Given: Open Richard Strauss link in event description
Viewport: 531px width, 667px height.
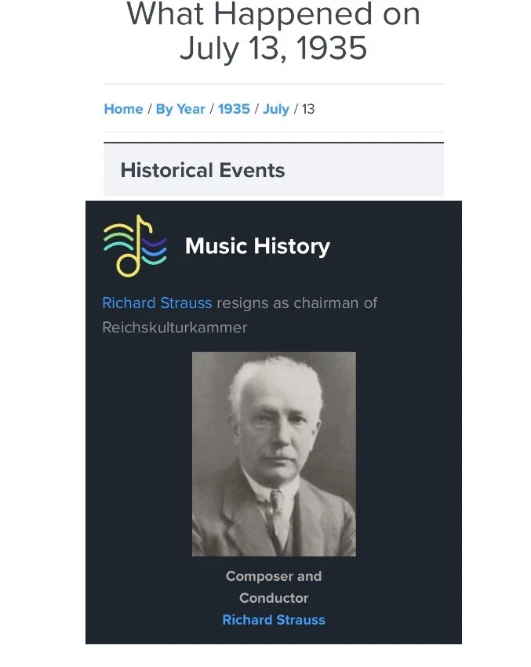Looking at the screenshot, I should pyautogui.click(x=157, y=303).
